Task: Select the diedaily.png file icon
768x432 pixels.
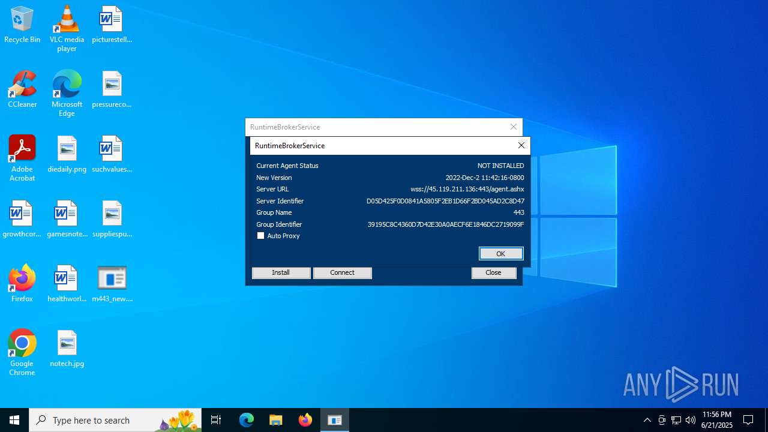Action: coord(67,155)
